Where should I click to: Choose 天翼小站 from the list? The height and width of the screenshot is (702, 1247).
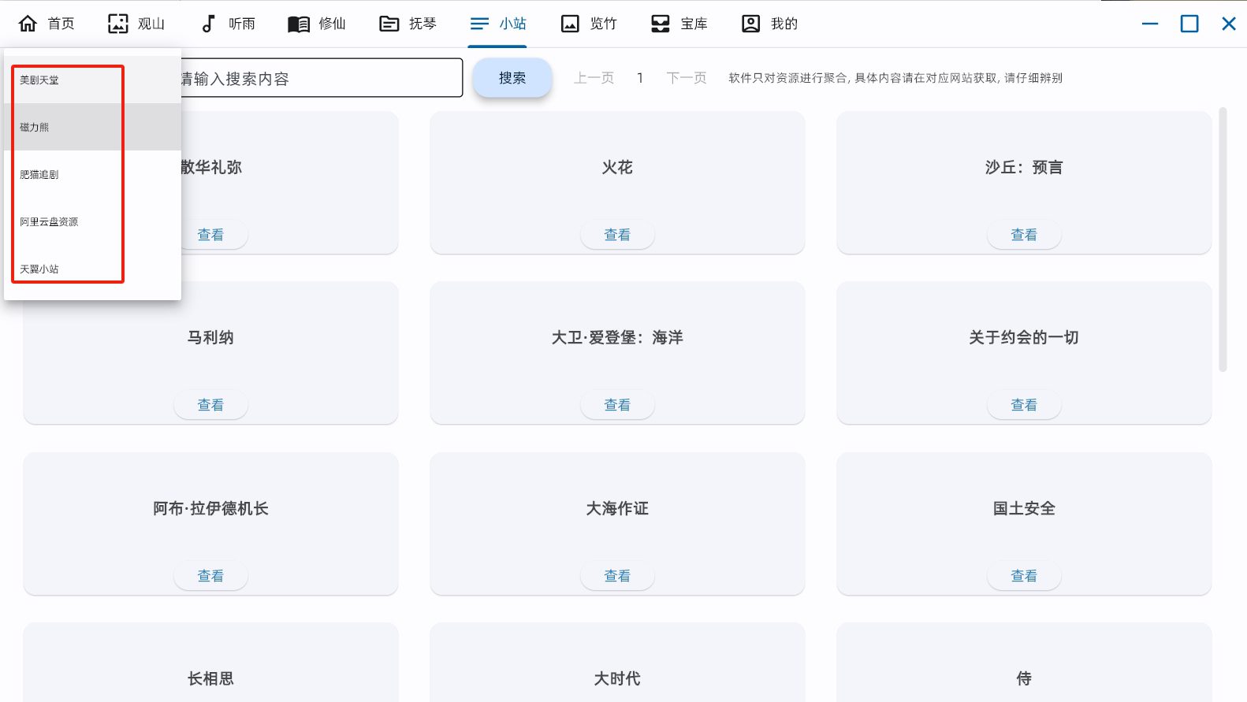[92, 269]
